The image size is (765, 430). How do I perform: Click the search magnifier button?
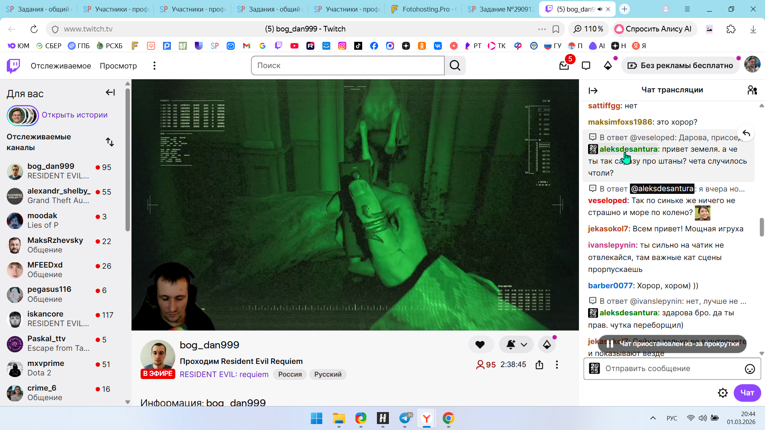click(455, 66)
